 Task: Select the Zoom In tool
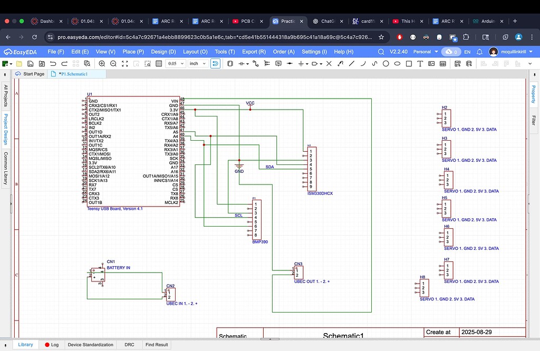click(x=101, y=63)
